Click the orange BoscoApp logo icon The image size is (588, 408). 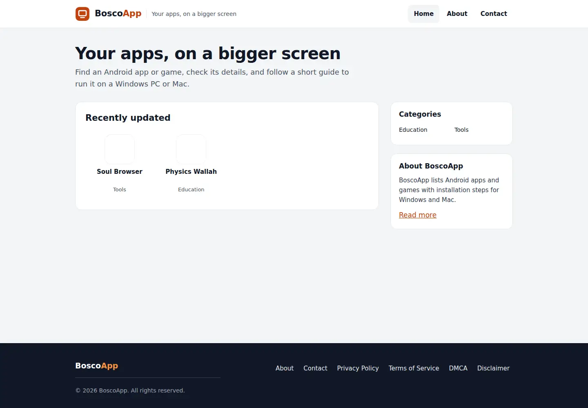[x=82, y=14]
